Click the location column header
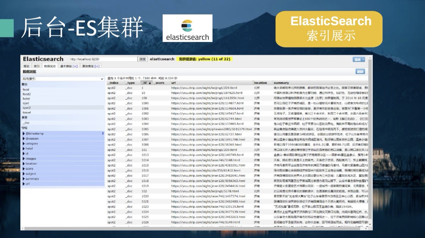The height and width of the screenshot is (238, 425). [263, 83]
